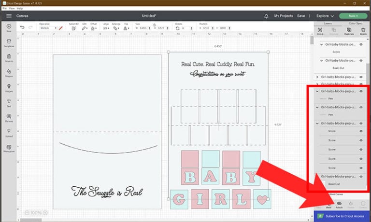This screenshot has width=371, height=222.
Task: Click the Weld tool
Action: pos(328,205)
